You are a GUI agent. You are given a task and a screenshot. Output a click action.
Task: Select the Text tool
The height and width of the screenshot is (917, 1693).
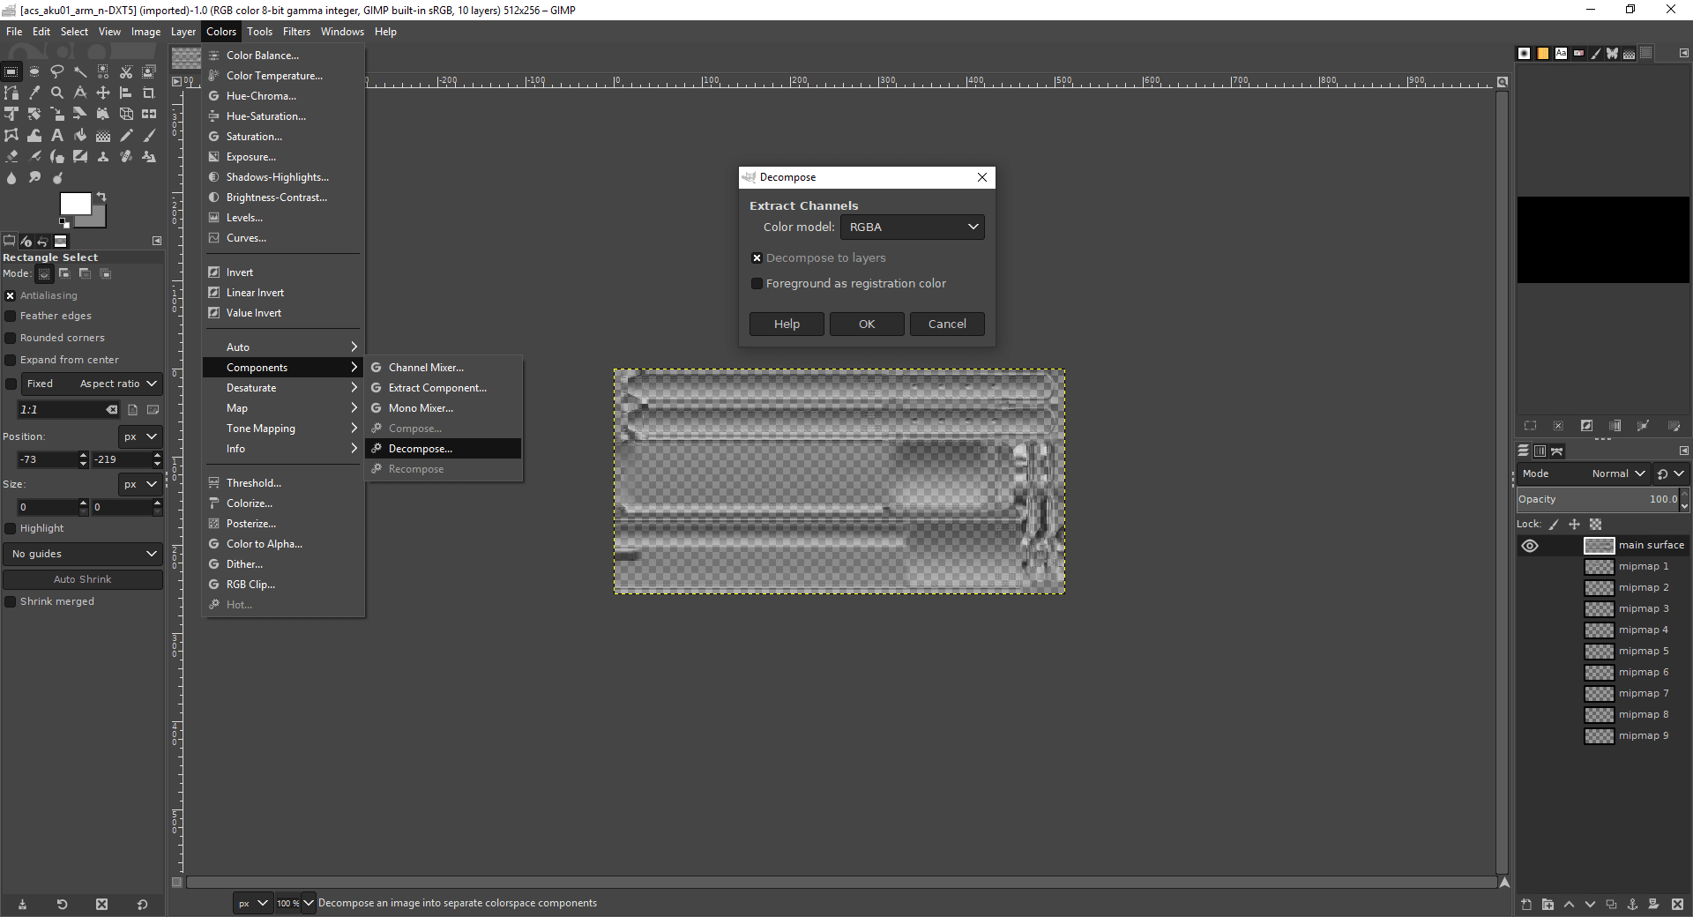pos(57,136)
